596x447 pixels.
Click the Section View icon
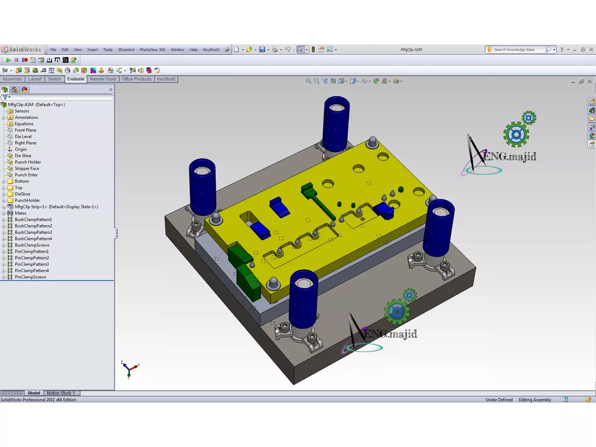tap(333, 81)
